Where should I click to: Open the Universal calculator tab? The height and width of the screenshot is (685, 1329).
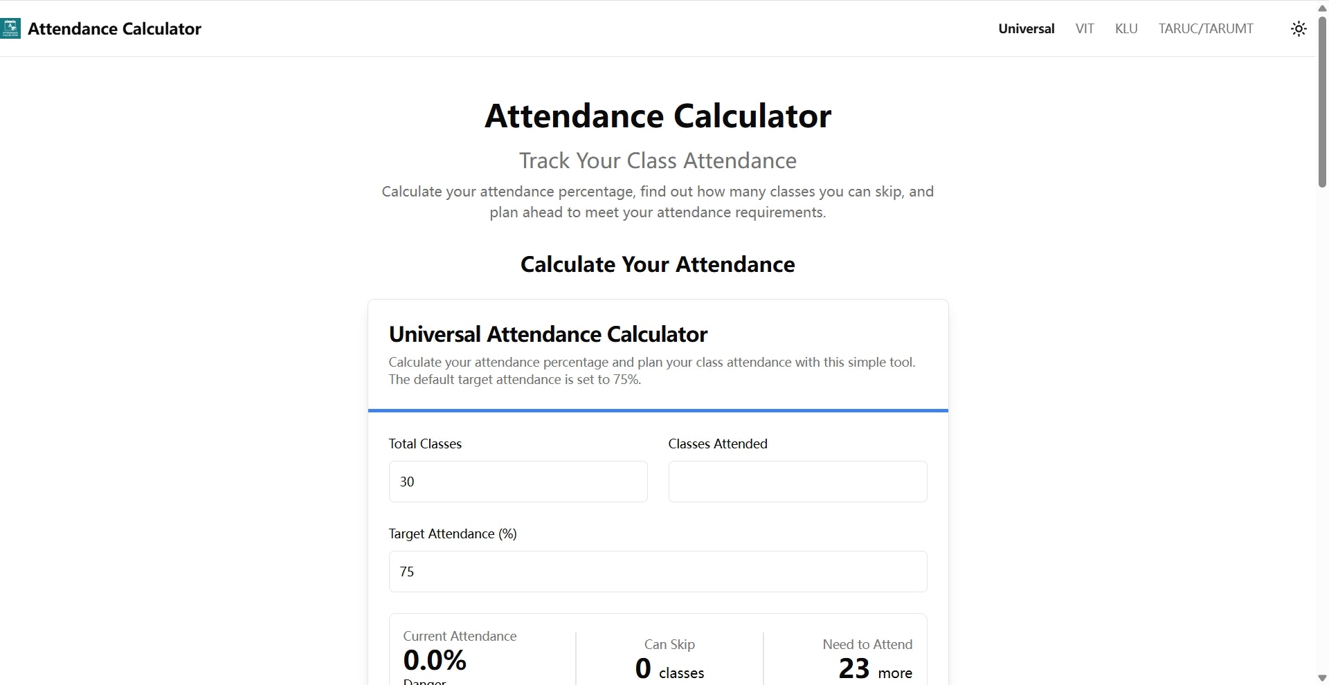(1026, 28)
